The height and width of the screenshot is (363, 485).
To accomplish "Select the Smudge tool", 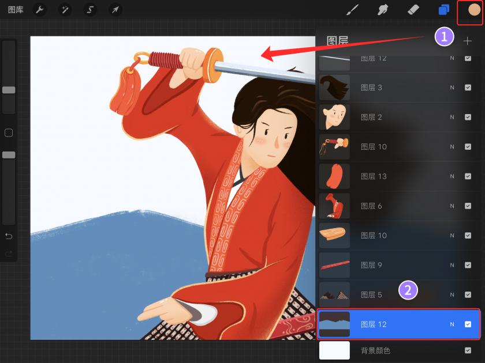I will coord(383,10).
